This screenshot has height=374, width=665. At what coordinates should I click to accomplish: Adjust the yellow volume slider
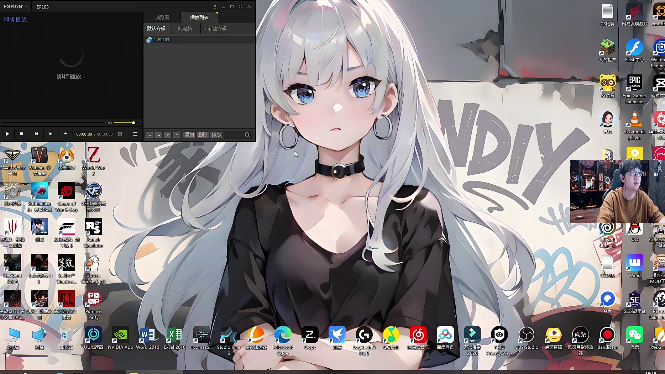pos(124,123)
